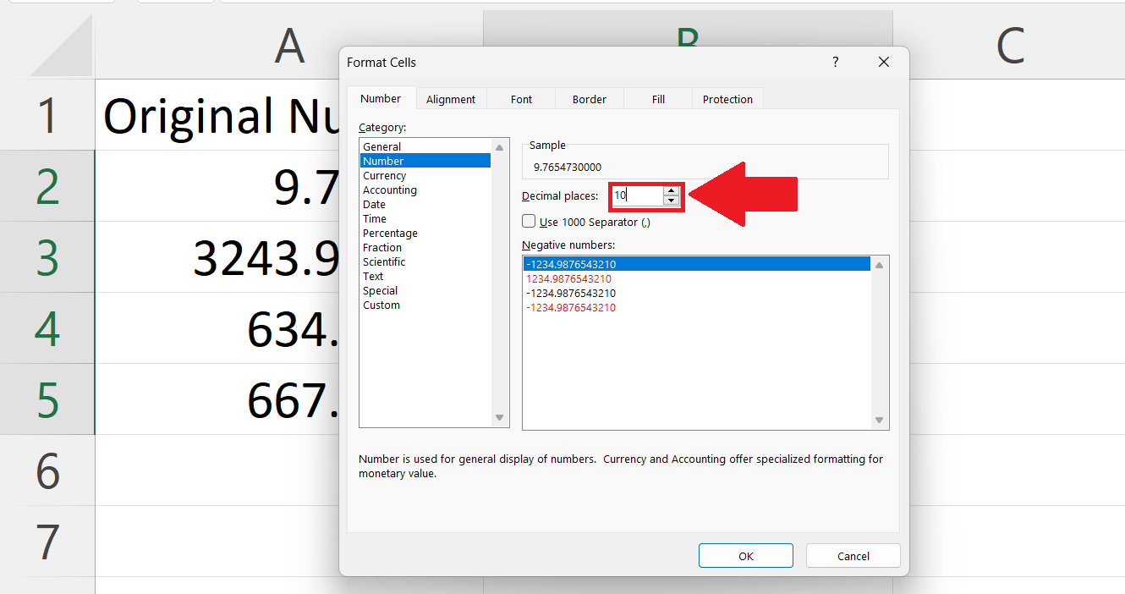
Task: Open dialog help via question mark icon
Action: coord(835,62)
